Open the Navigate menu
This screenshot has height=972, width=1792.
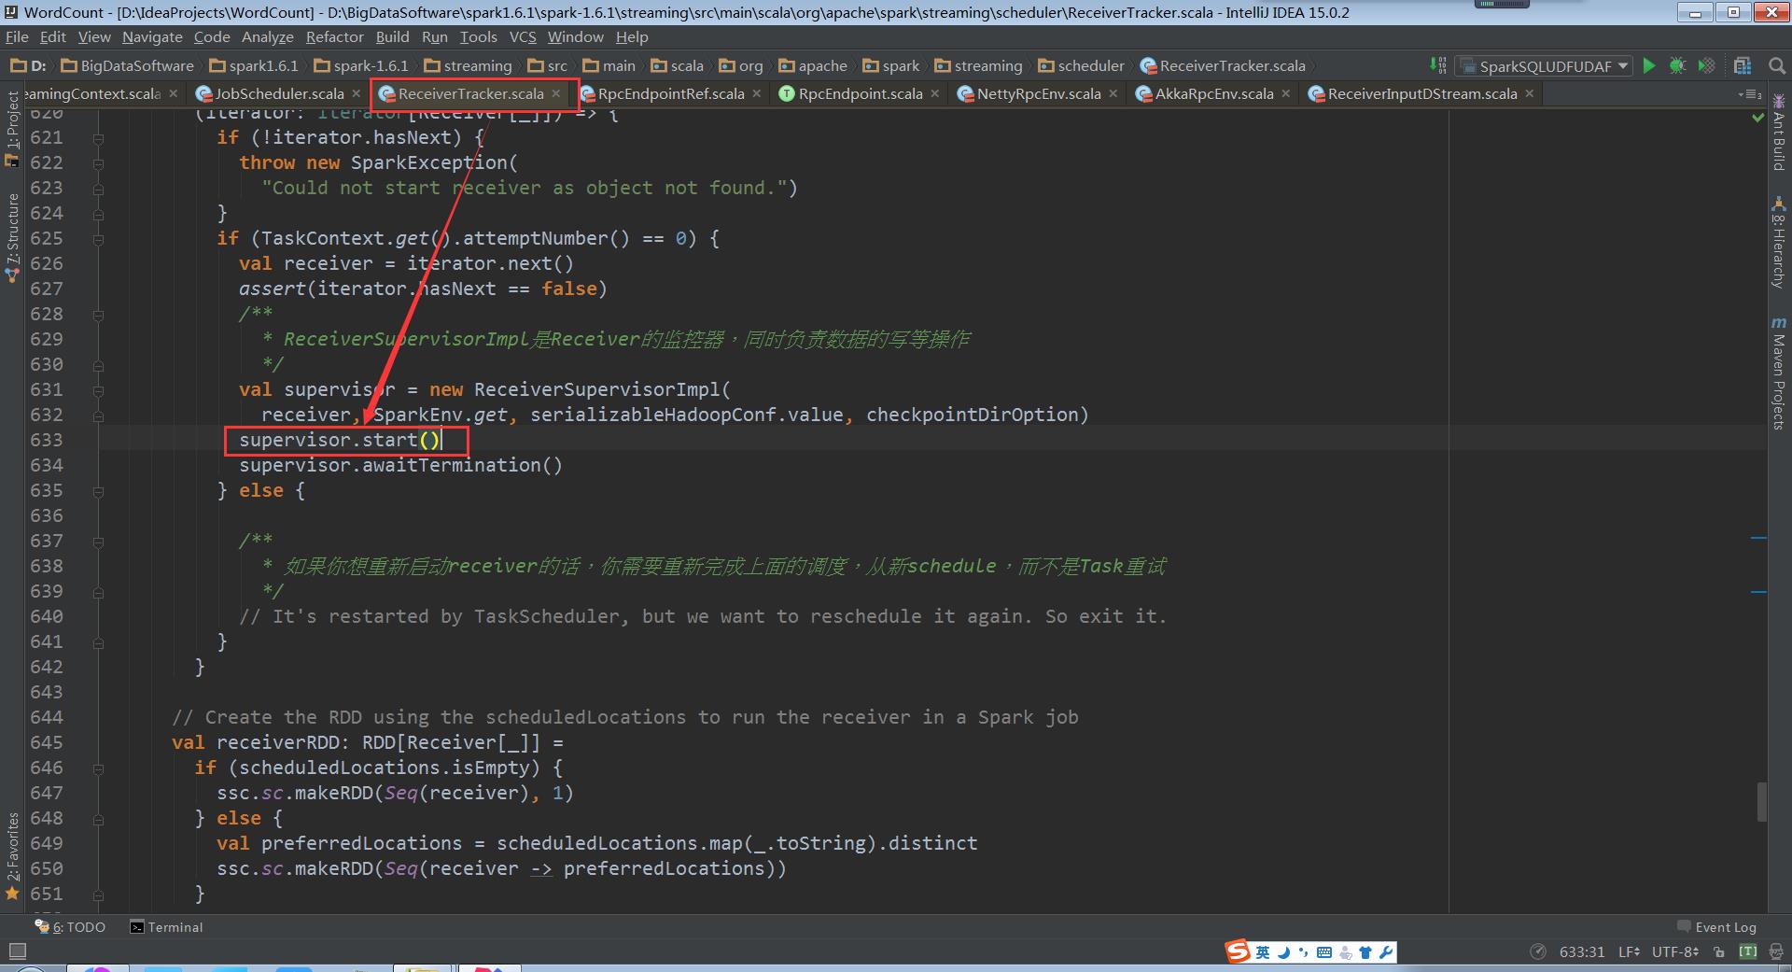152,36
